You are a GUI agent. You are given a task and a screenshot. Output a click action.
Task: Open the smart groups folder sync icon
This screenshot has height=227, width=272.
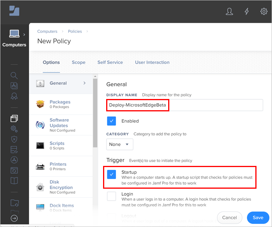click(x=15, y=203)
